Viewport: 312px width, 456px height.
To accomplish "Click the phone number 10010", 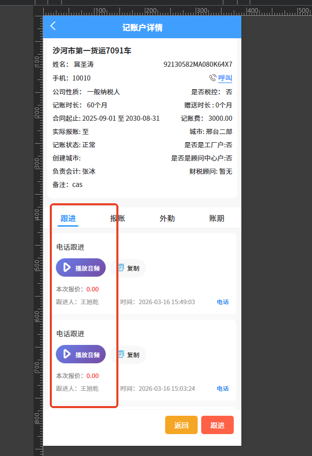I will click(81, 78).
